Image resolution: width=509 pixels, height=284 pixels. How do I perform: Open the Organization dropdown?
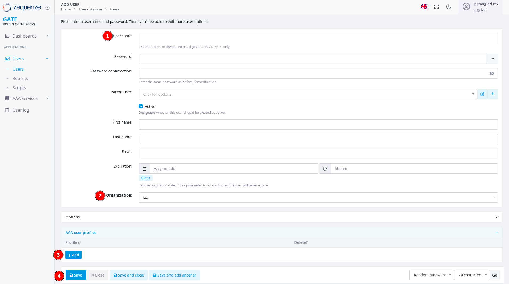click(318, 198)
